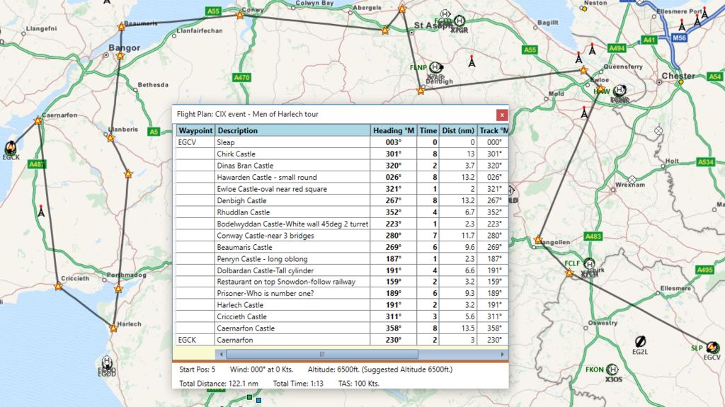This screenshot has width=725, height=407.
Task: Click the M56 motorway shield
Action: coord(679,37)
